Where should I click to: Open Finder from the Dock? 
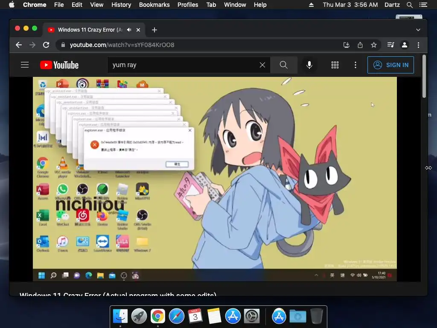[x=120, y=316]
